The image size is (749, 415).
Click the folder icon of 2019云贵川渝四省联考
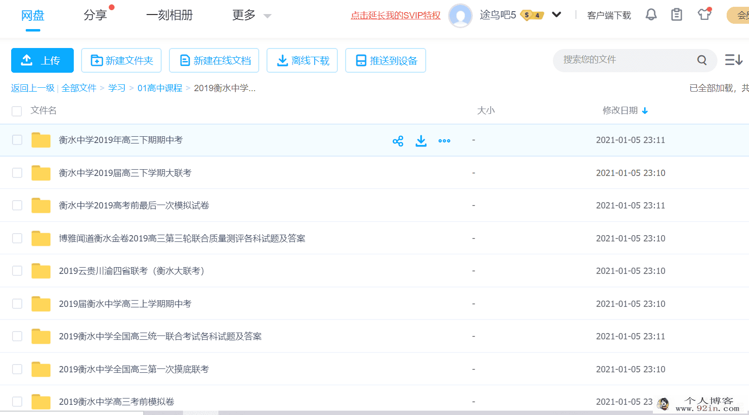(41, 271)
